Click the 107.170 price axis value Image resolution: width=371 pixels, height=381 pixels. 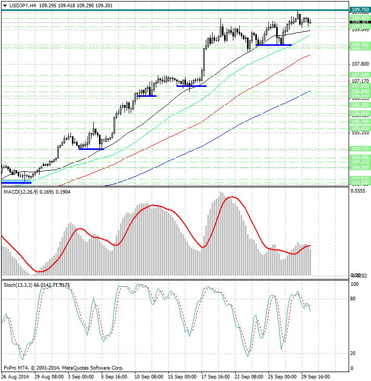click(x=360, y=81)
